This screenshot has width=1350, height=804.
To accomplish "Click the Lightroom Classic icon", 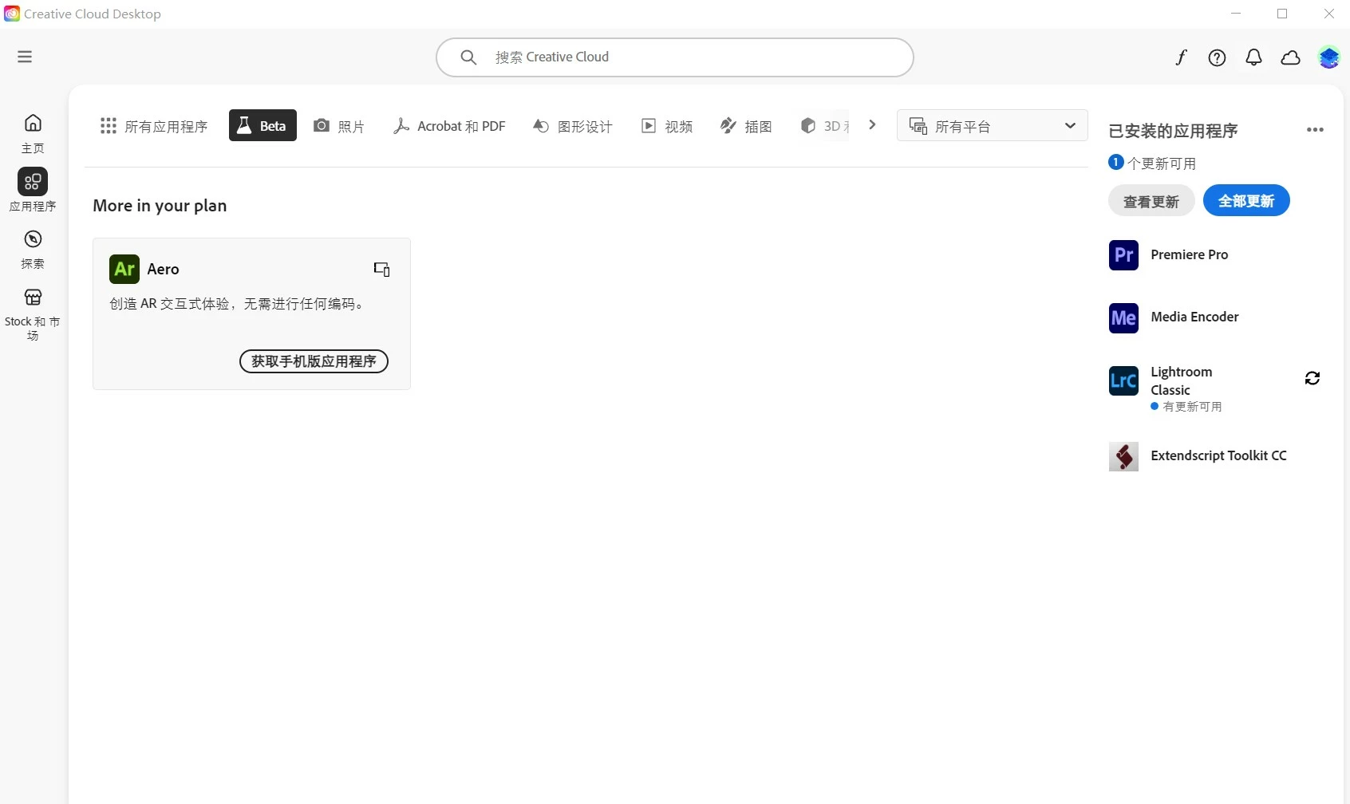I will click(1123, 380).
